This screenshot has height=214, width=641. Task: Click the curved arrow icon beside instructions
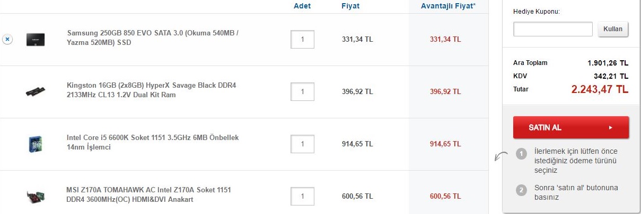pyautogui.click(x=500, y=156)
